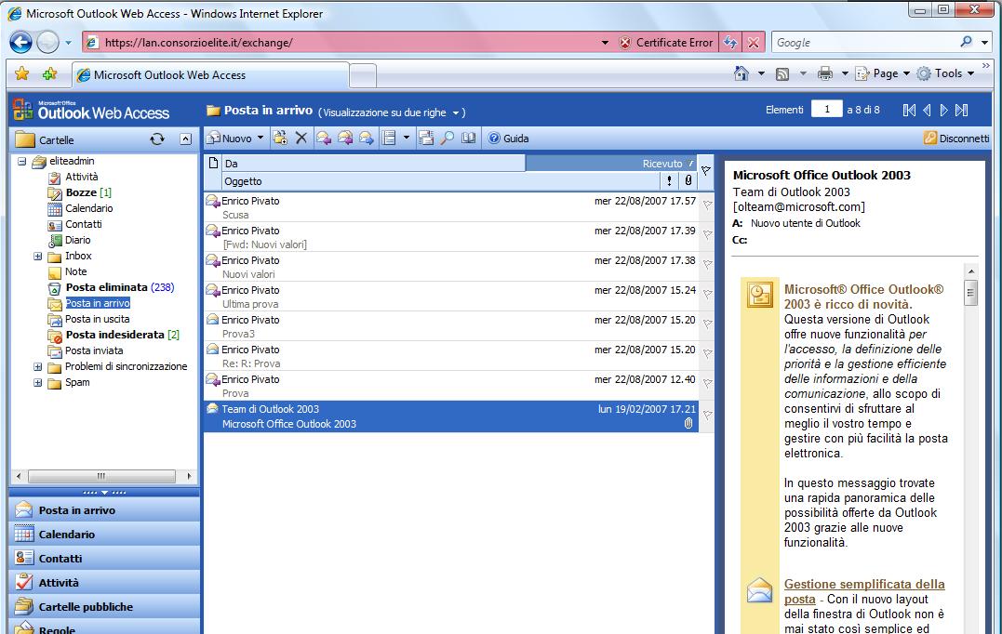This screenshot has width=1002, height=634.
Task: Click the flag column header icon
Action: point(706,171)
